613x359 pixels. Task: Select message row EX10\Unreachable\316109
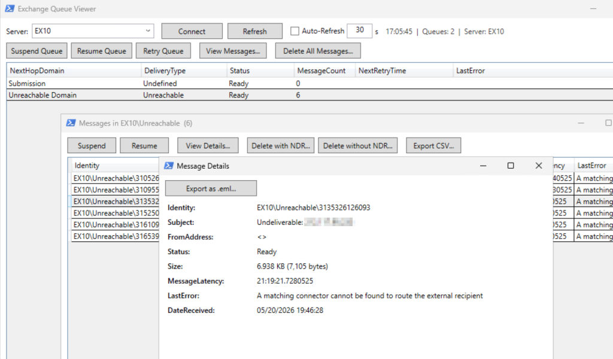tap(116, 224)
